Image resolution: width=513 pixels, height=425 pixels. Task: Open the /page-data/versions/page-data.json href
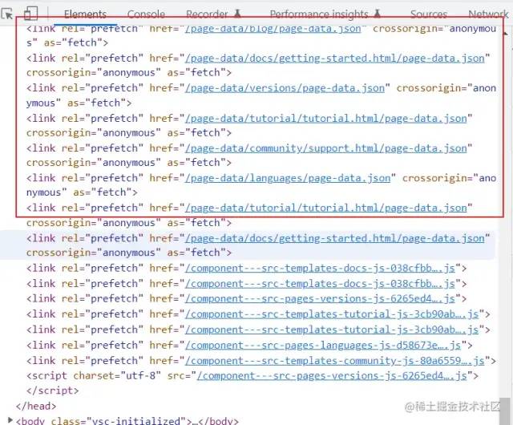pyautogui.click(x=285, y=88)
